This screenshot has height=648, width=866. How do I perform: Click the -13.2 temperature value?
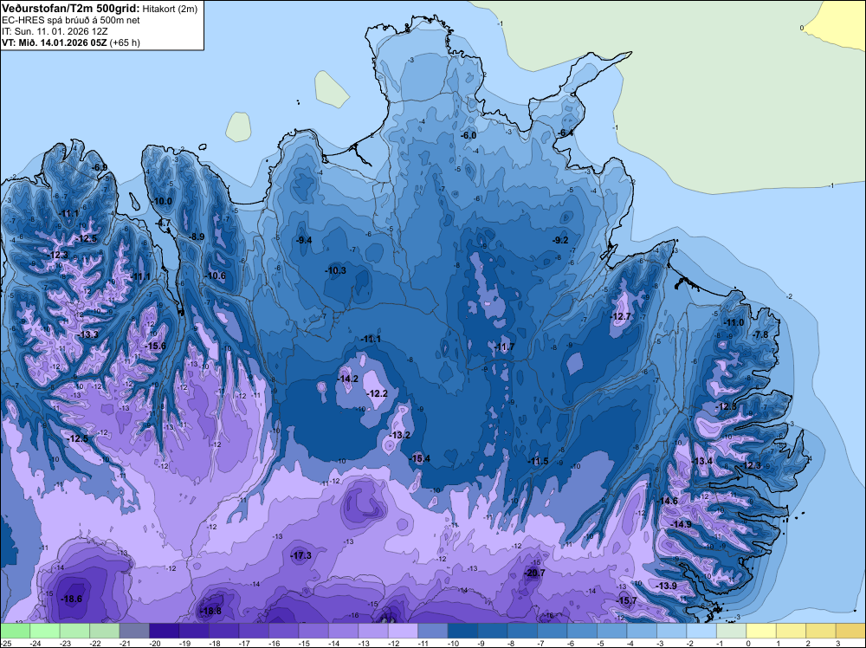400,435
